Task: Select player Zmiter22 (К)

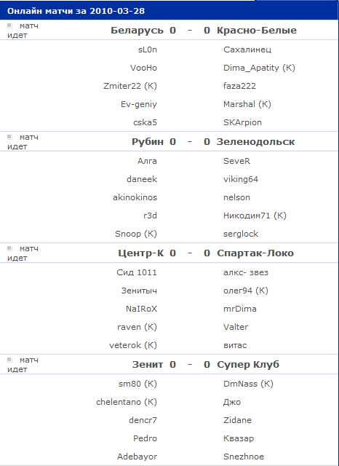Action: coord(130,86)
